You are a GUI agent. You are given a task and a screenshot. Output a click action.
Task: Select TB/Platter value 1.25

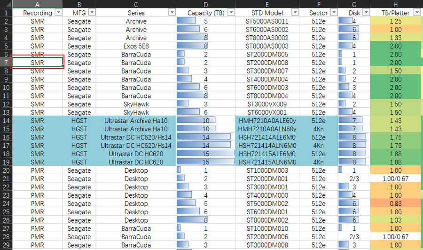pos(395,21)
